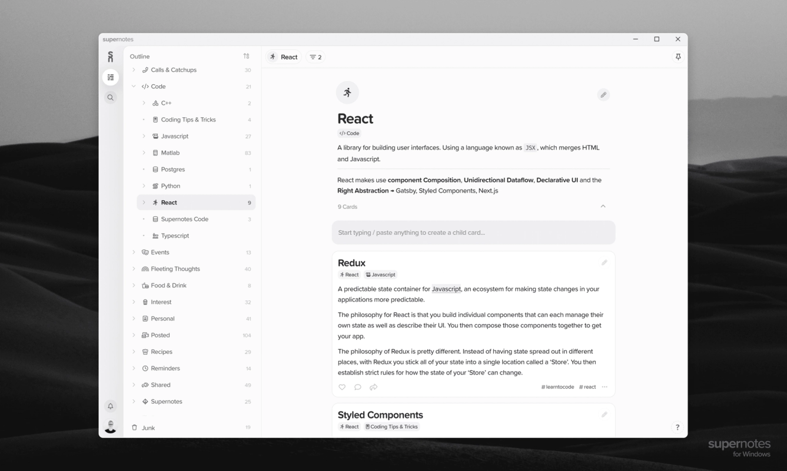
Task: Open the filters button showing 2
Action: (316, 57)
